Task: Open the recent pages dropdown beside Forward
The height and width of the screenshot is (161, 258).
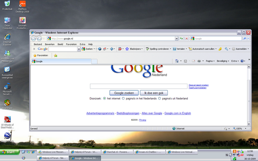Action: [44, 39]
